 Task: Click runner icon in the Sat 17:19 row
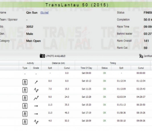click(x=25, y=114)
